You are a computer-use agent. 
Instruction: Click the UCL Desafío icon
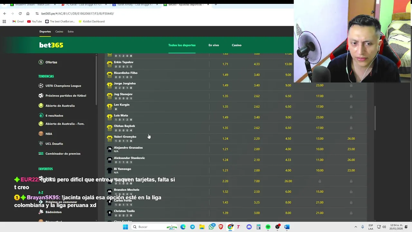tap(41, 144)
